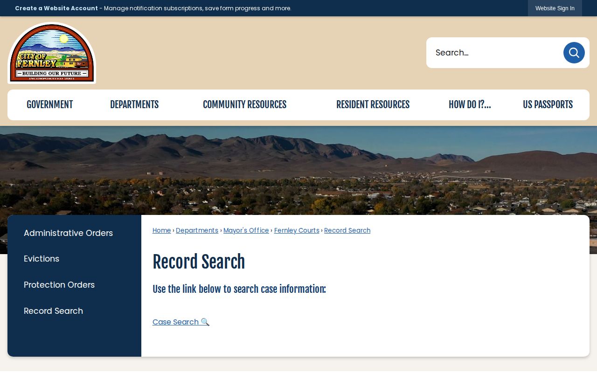Open the Community Resources menu
Viewport: 597px width, 373px height.
point(244,105)
